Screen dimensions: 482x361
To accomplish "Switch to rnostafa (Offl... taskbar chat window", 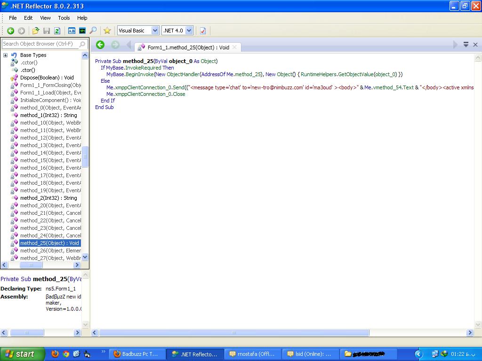I will pyautogui.click(x=253, y=354).
